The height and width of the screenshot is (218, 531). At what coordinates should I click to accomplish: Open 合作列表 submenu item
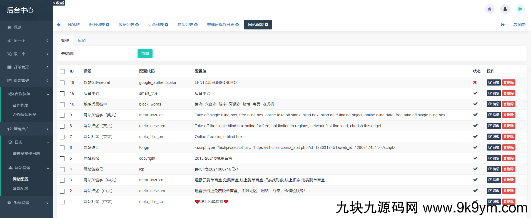pyautogui.click(x=21, y=105)
